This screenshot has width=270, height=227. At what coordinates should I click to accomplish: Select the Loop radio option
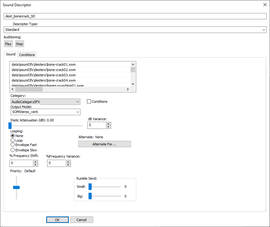click(x=13, y=140)
